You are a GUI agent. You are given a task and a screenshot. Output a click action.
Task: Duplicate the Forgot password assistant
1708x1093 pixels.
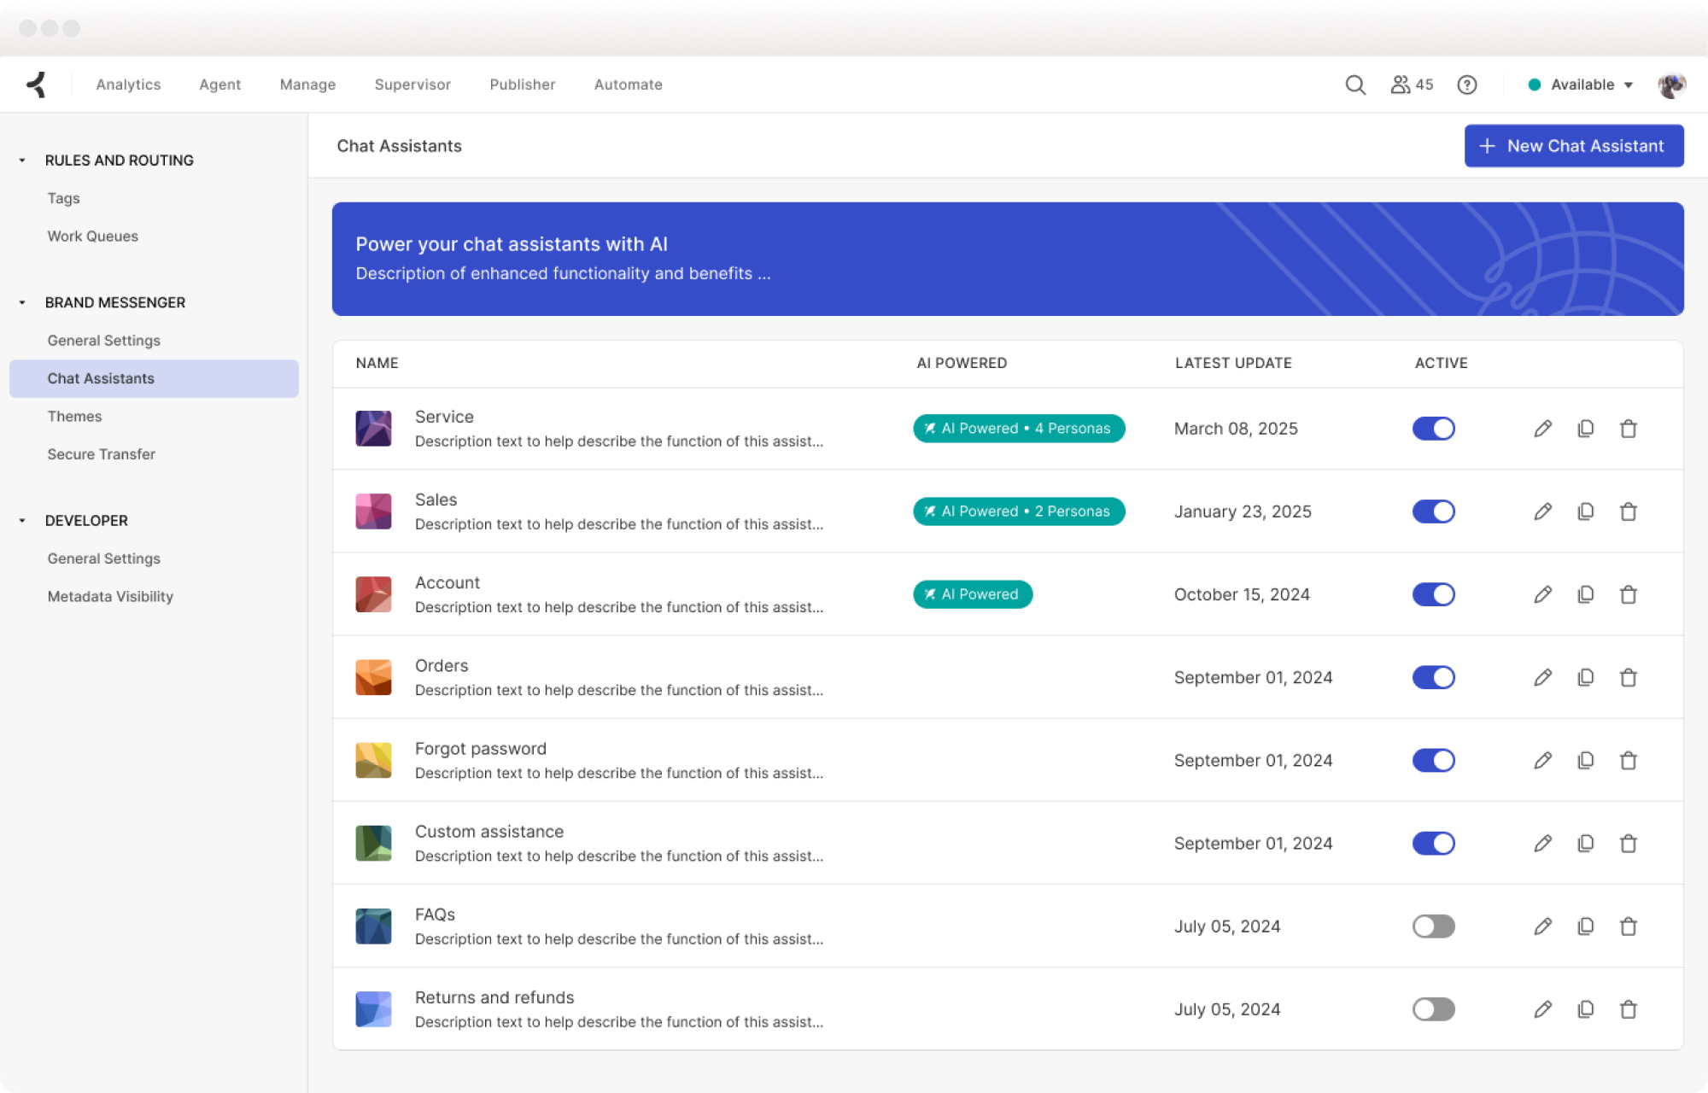[1586, 760]
